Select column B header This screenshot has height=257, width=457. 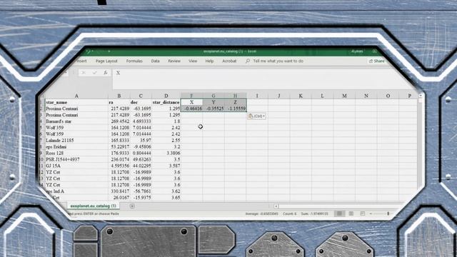point(119,96)
